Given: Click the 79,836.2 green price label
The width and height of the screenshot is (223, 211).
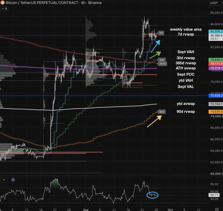Looking at the screenshot, I should (215, 60).
